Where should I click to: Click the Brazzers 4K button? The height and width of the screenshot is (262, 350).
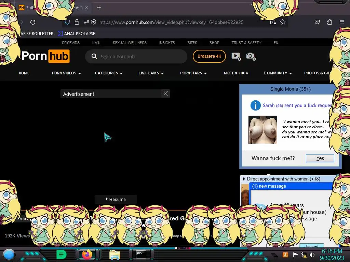click(x=209, y=56)
